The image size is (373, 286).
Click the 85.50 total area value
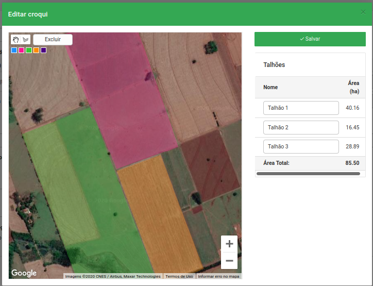click(352, 163)
